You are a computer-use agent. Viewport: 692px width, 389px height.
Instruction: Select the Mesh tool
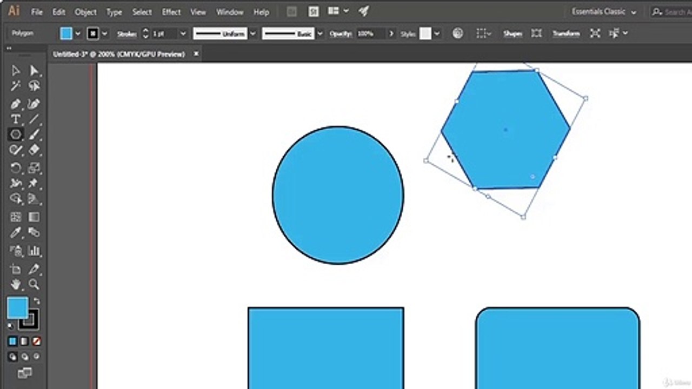point(16,217)
